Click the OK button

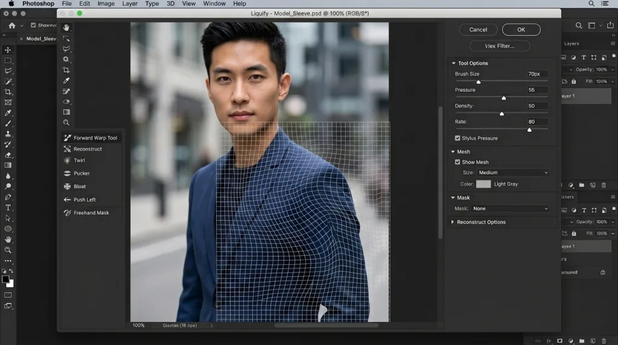(x=521, y=30)
